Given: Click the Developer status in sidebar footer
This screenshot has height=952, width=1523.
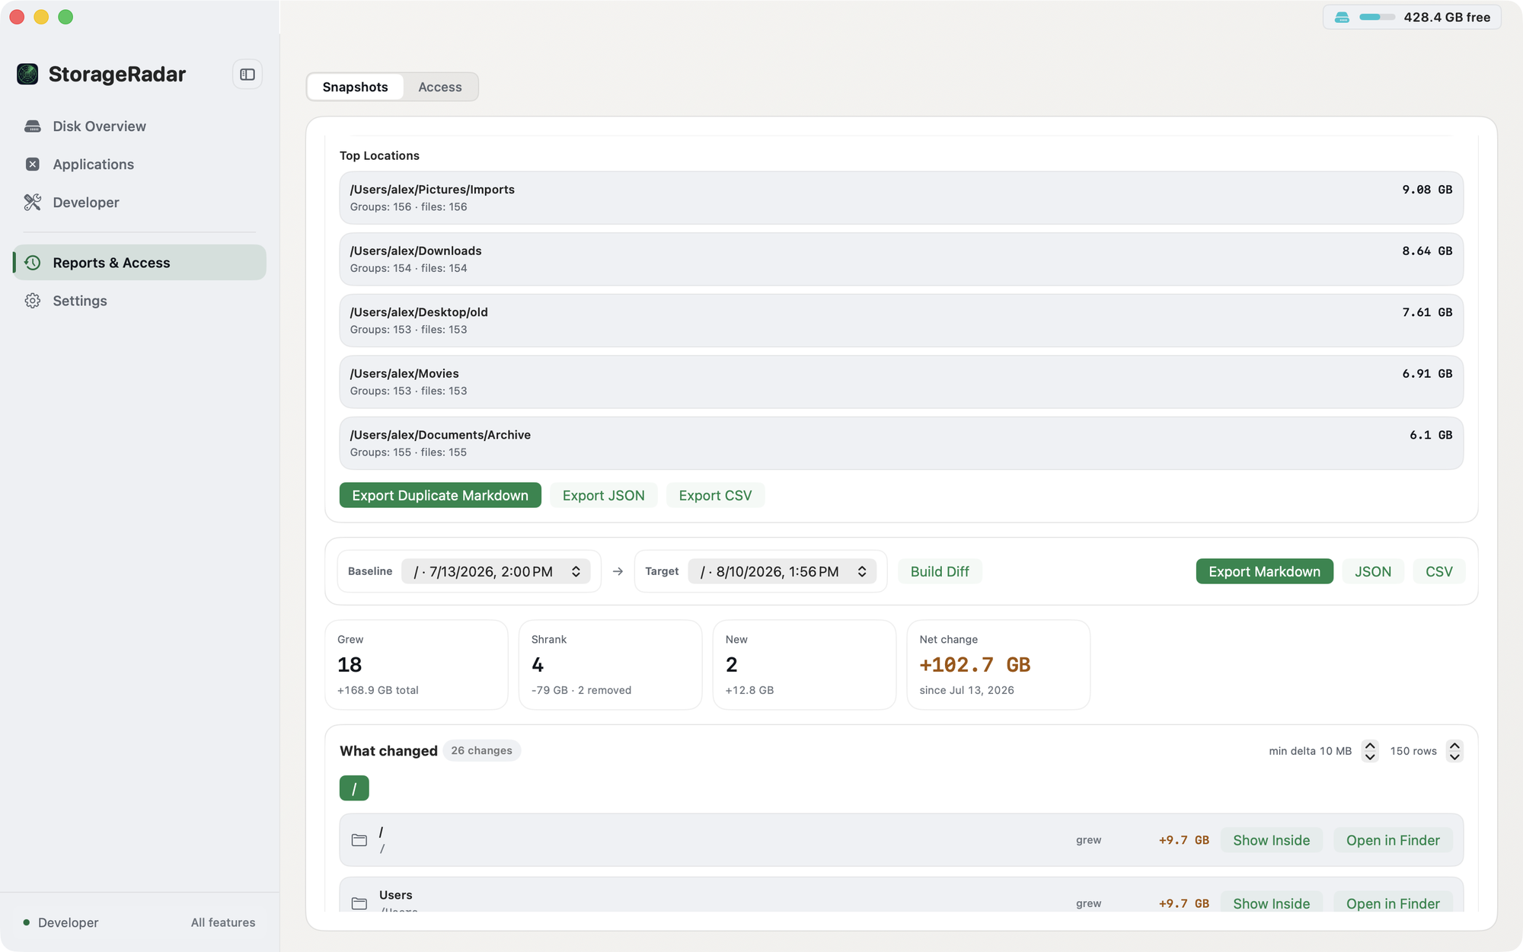Looking at the screenshot, I should pyautogui.click(x=61, y=922).
